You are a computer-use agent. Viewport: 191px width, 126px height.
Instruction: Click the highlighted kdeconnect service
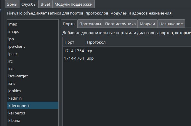click(x=33, y=106)
